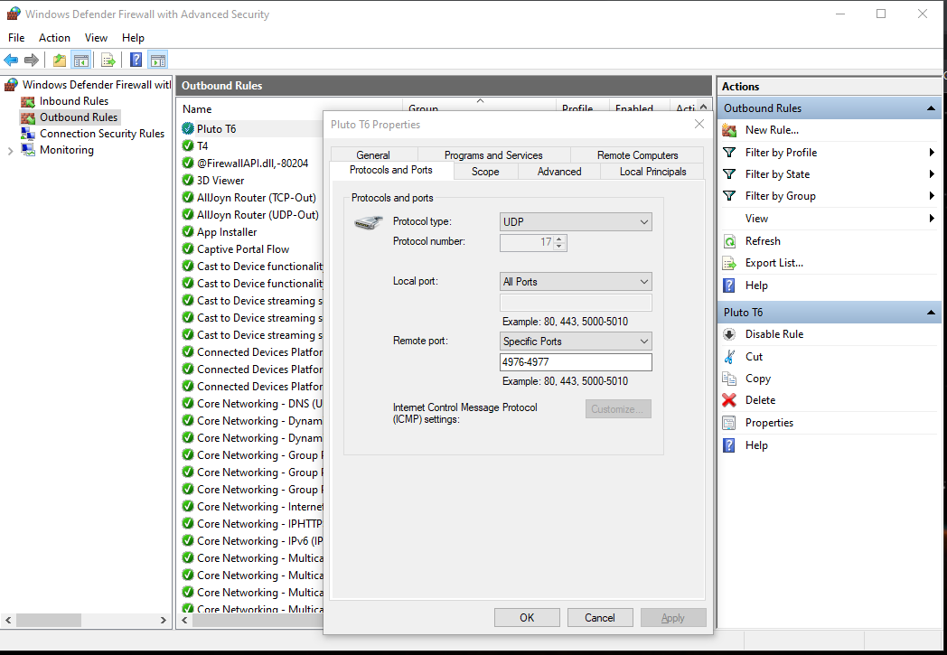Open the Local port dropdown
The width and height of the screenshot is (947, 655).
(x=576, y=281)
